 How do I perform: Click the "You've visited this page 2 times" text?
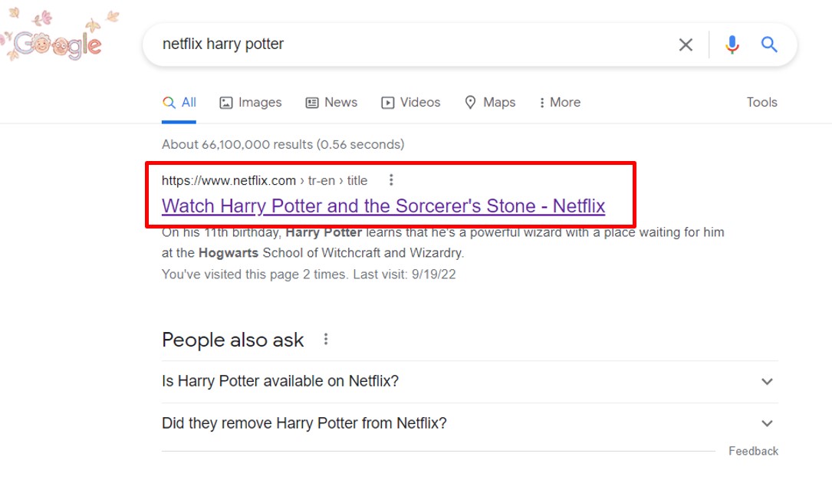pos(245,274)
